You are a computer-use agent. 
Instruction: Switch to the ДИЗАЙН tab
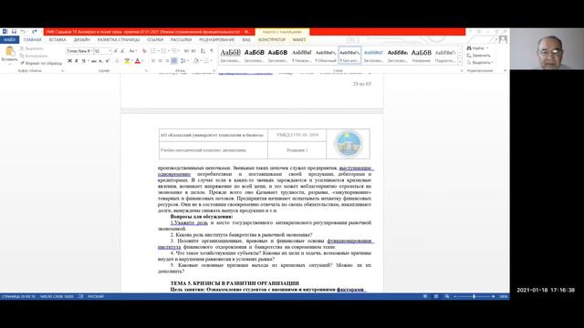81,40
